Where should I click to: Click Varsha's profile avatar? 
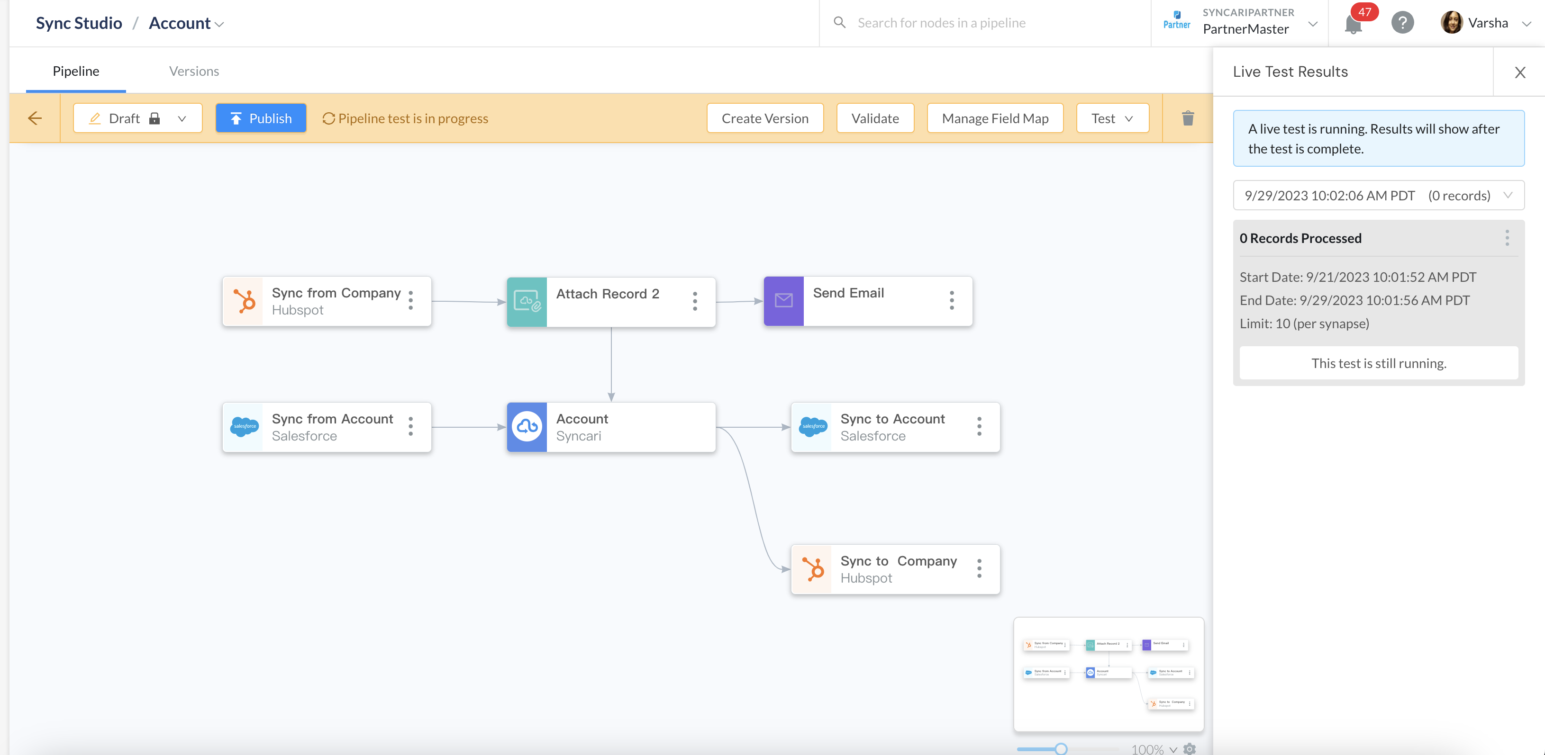(1452, 23)
